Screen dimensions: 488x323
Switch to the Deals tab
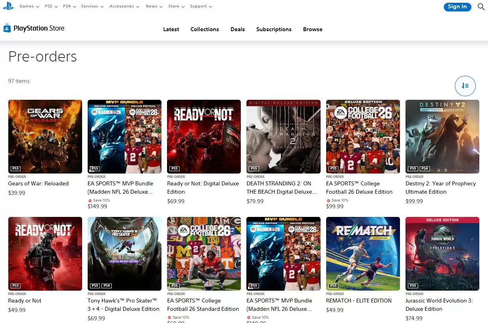[x=237, y=29]
